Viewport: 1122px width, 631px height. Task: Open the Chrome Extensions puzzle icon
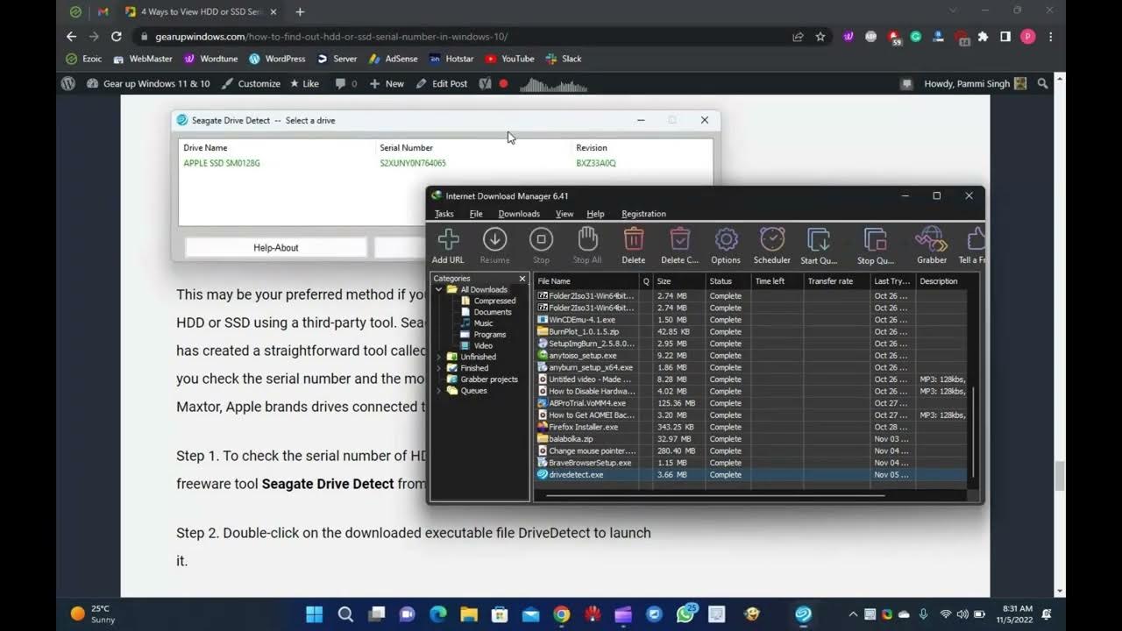pyautogui.click(x=983, y=37)
